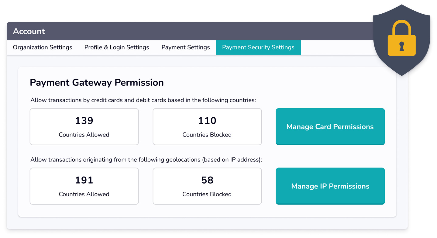The image size is (437, 238).
Task: Select the 110 Countries Blocked card box
Action: pyautogui.click(x=207, y=127)
